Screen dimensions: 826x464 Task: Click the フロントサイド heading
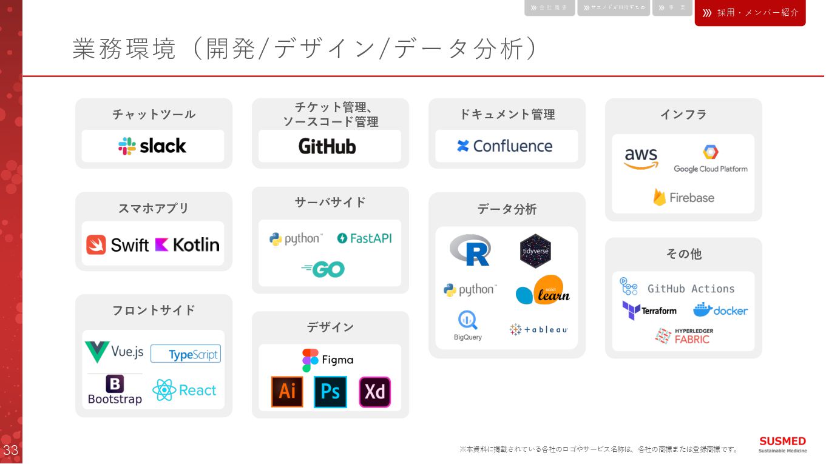point(154,310)
